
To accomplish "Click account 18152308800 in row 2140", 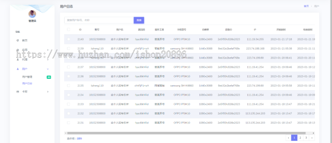I will coord(97,39).
